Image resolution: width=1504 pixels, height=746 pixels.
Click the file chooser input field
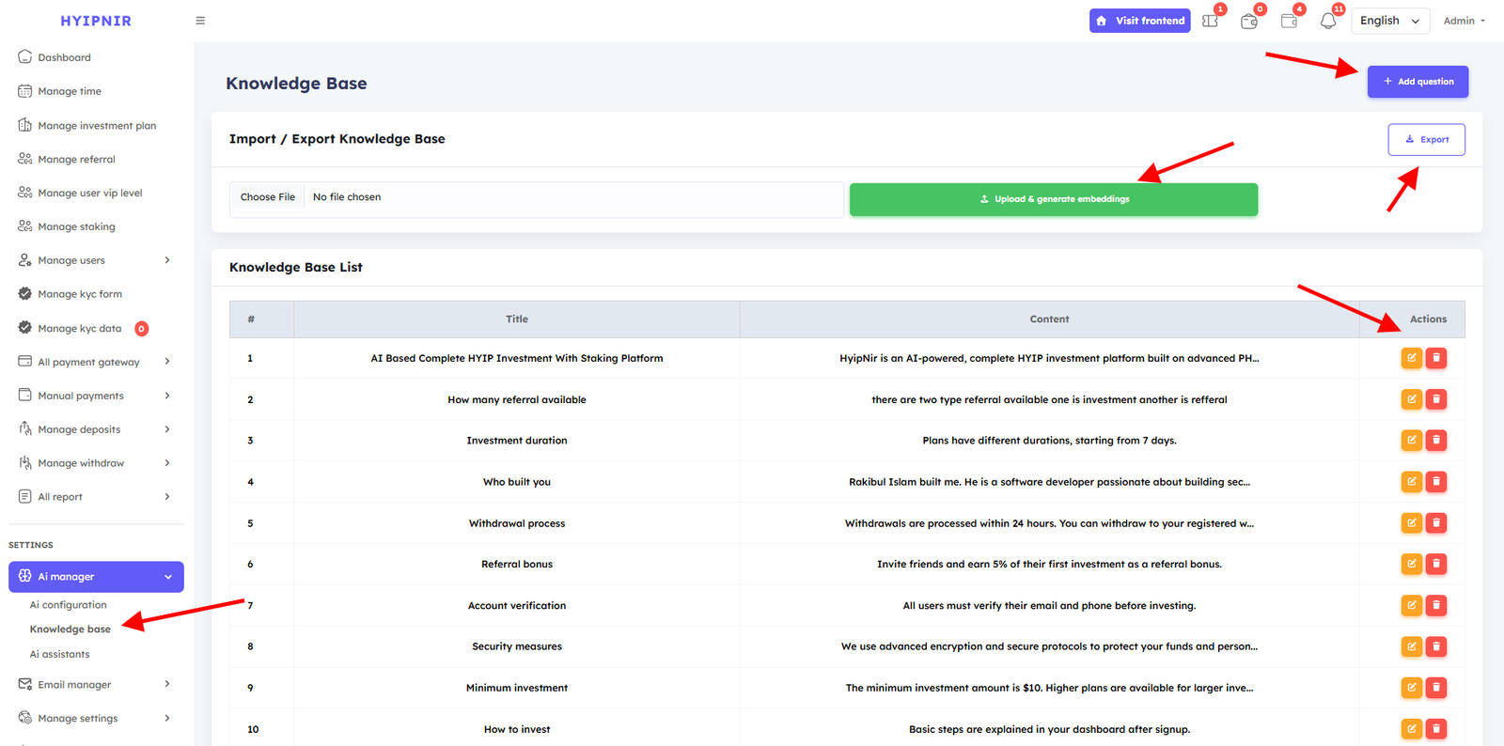coord(537,199)
